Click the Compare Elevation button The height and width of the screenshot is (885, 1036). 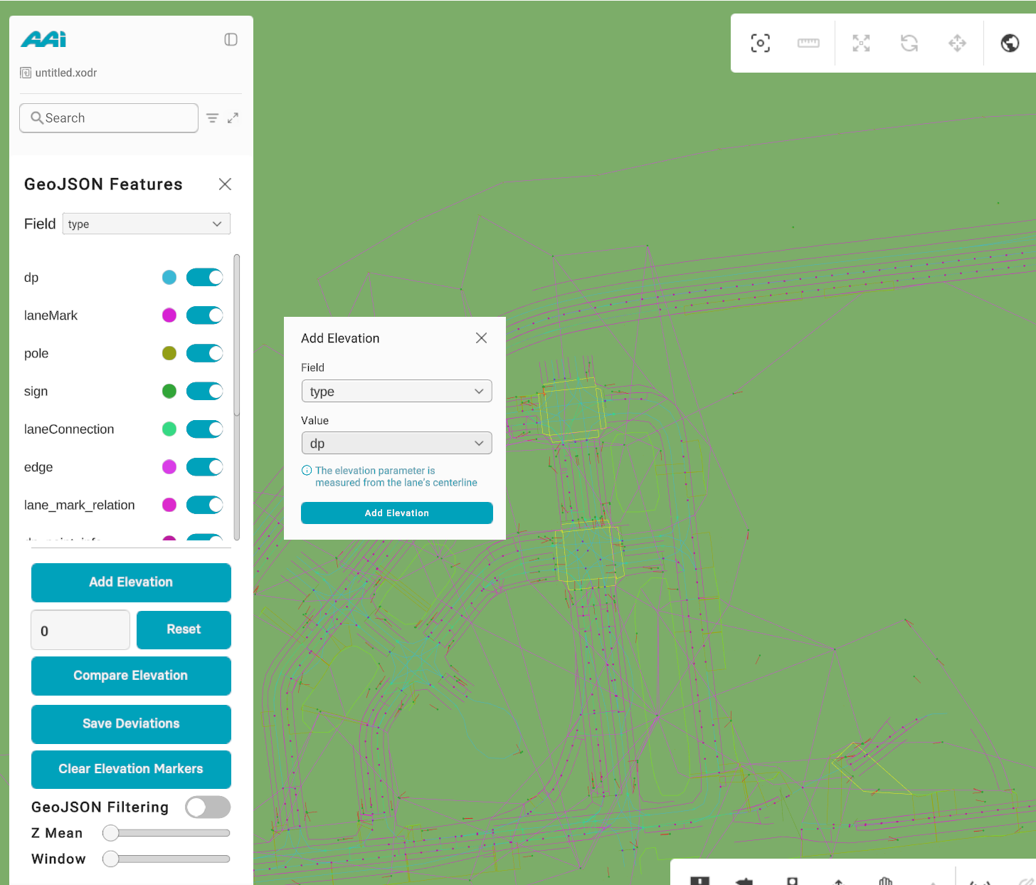click(131, 676)
